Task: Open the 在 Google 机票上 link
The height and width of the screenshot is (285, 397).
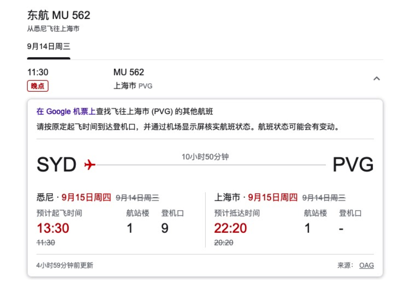Action: (x=66, y=112)
